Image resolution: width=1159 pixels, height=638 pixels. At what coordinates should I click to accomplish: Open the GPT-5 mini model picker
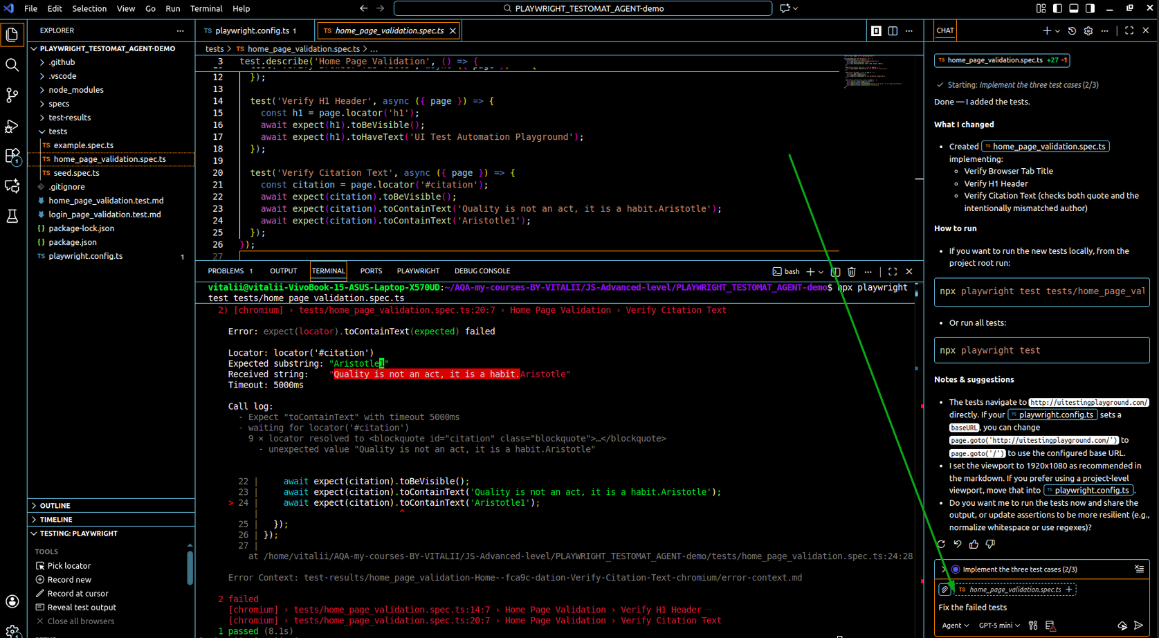999,626
